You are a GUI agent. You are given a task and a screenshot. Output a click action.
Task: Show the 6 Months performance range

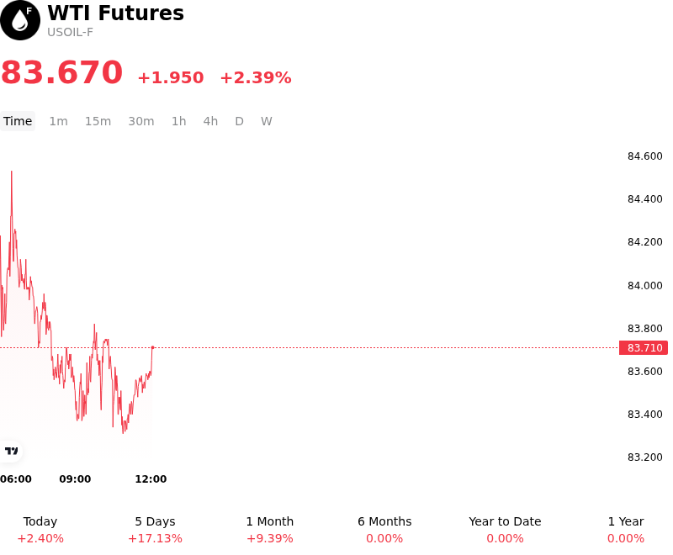pyautogui.click(x=384, y=530)
